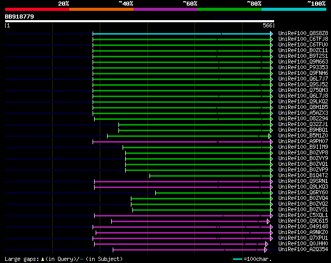The height and width of the screenshot is (263, 331).
Task: Select the UniRef100_B0ZVP9 label
Action: (303, 170)
